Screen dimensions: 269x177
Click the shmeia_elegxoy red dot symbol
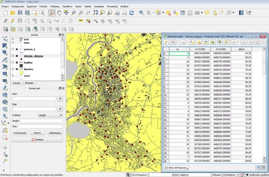point(21,59)
